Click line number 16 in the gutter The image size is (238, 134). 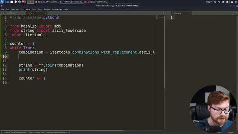tap(4, 83)
